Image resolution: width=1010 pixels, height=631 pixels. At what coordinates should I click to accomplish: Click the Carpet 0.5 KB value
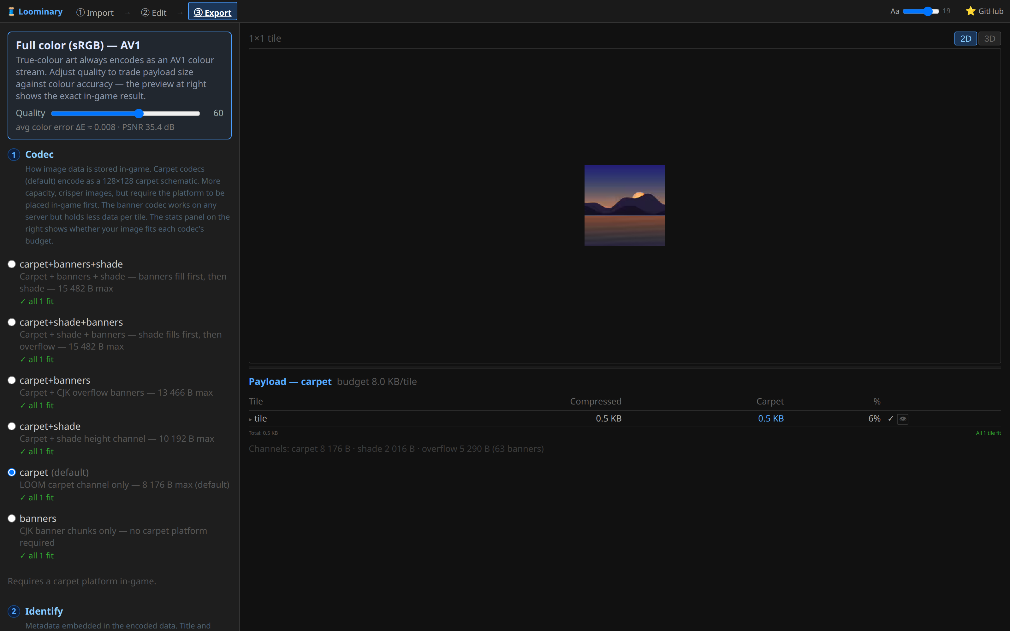[x=770, y=419]
